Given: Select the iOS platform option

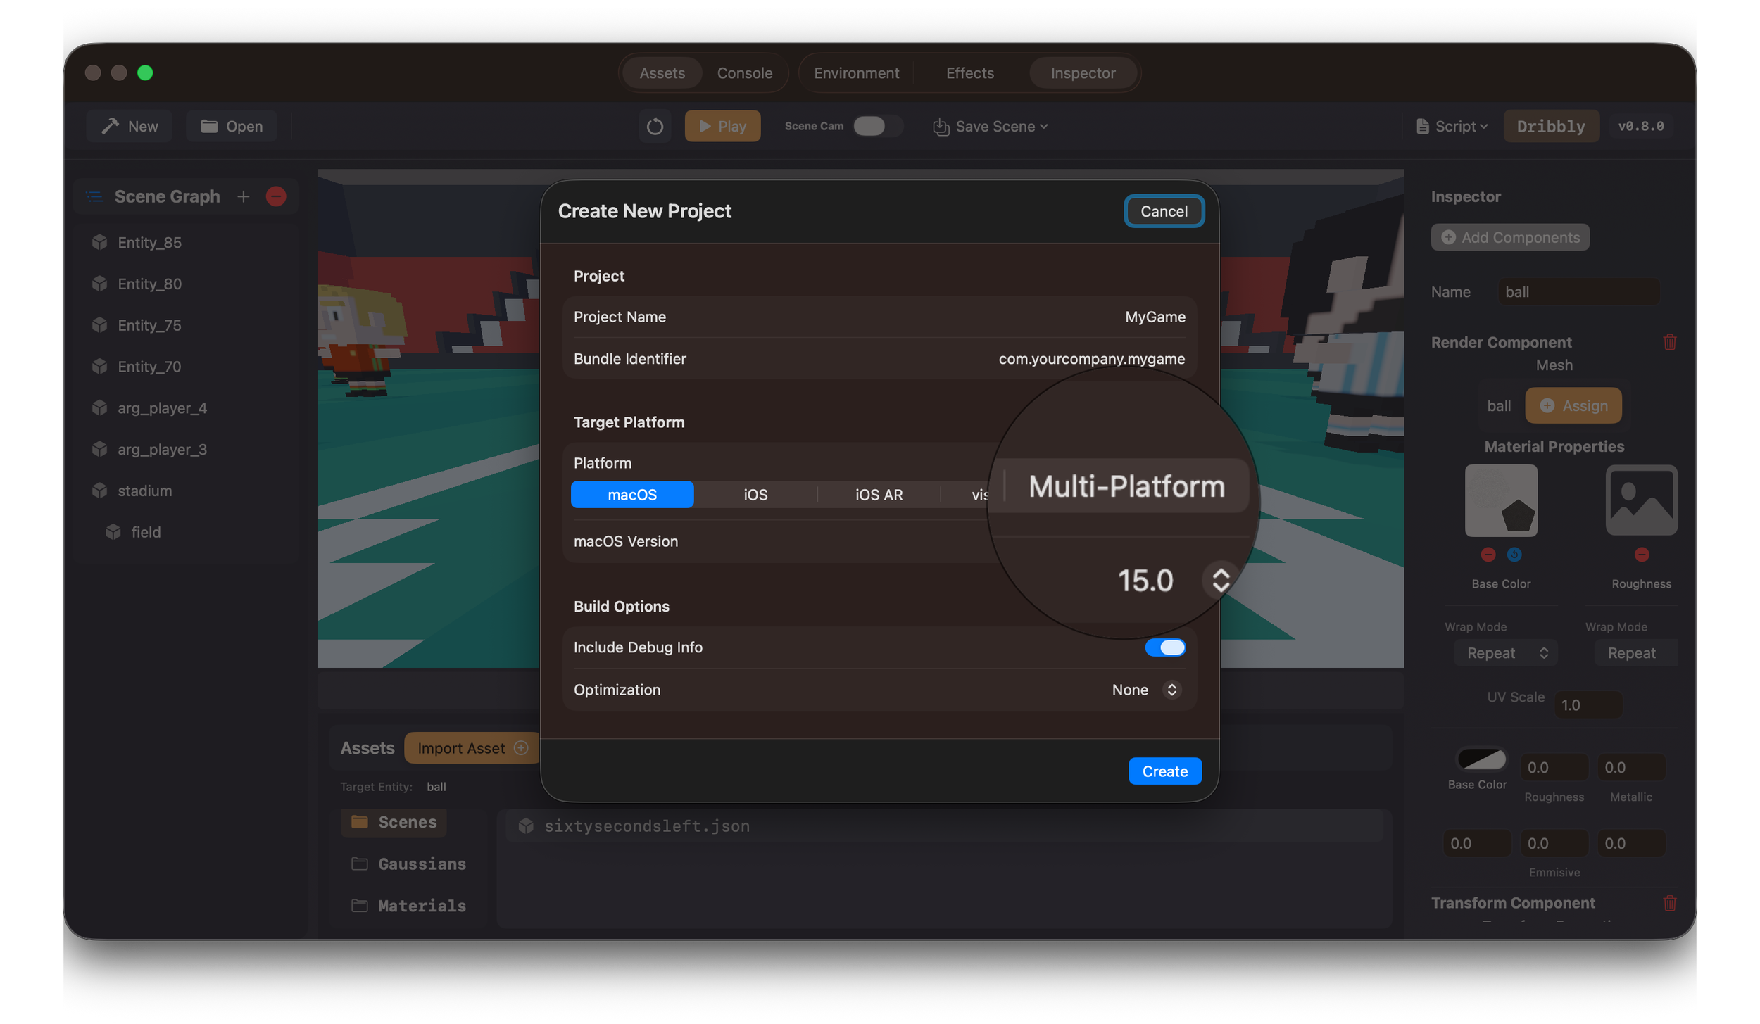Looking at the screenshot, I should (x=755, y=494).
